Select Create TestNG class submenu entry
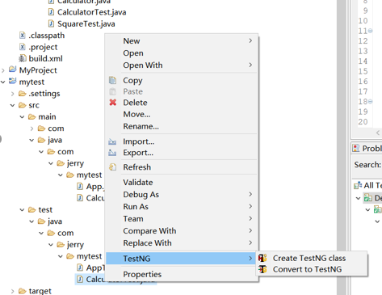 [x=312, y=258]
